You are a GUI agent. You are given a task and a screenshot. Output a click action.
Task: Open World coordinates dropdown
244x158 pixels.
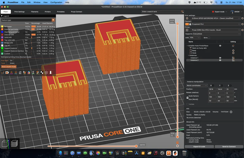[x=197, y=85]
